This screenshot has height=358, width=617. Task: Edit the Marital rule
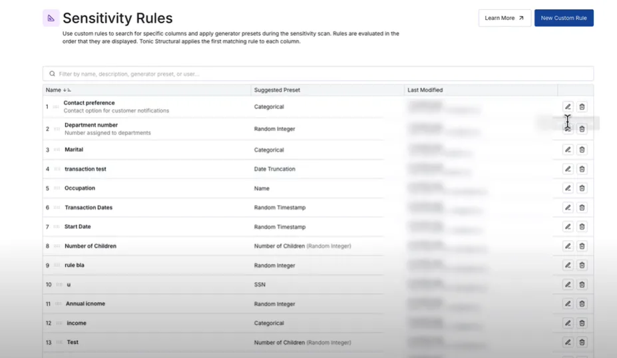click(x=568, y=150)
